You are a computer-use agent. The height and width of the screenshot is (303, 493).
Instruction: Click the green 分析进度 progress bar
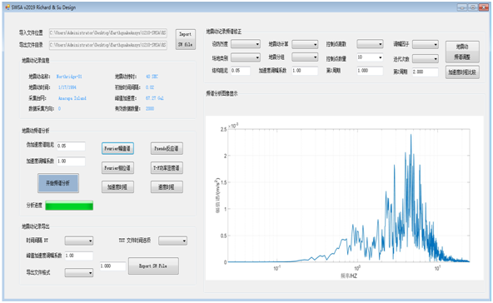(69, 206)
